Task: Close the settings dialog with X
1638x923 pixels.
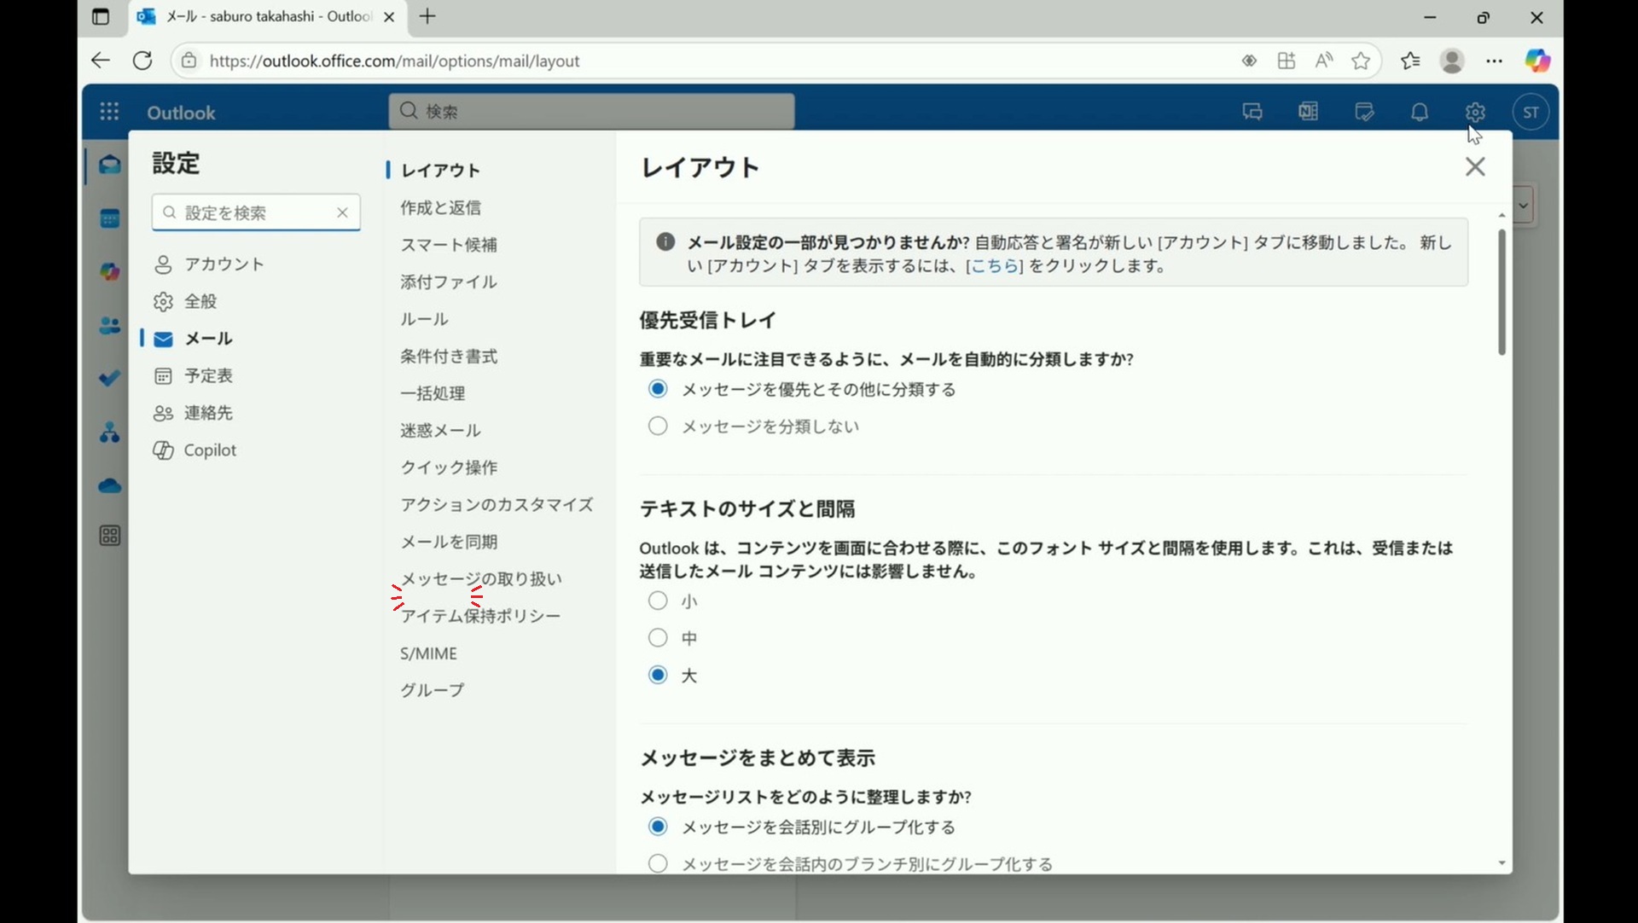Action: (1475, 166)
